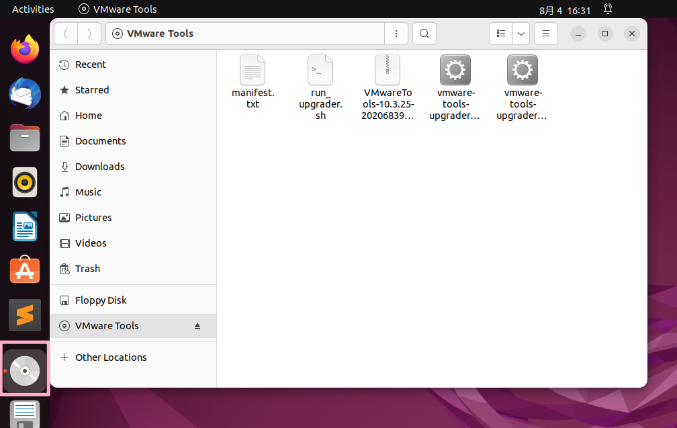Go back to previous folder
The image size is (677, 428).
(x=66, y=34)
